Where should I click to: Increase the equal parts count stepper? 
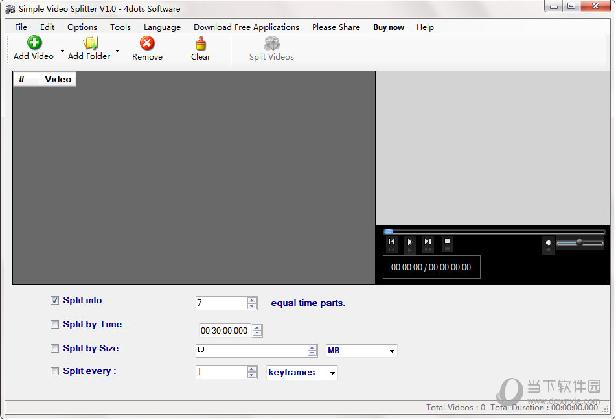click(252, 301)
